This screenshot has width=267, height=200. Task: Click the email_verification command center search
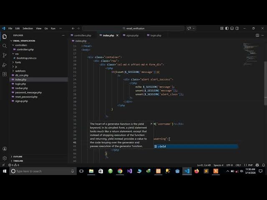click(133, 28)
